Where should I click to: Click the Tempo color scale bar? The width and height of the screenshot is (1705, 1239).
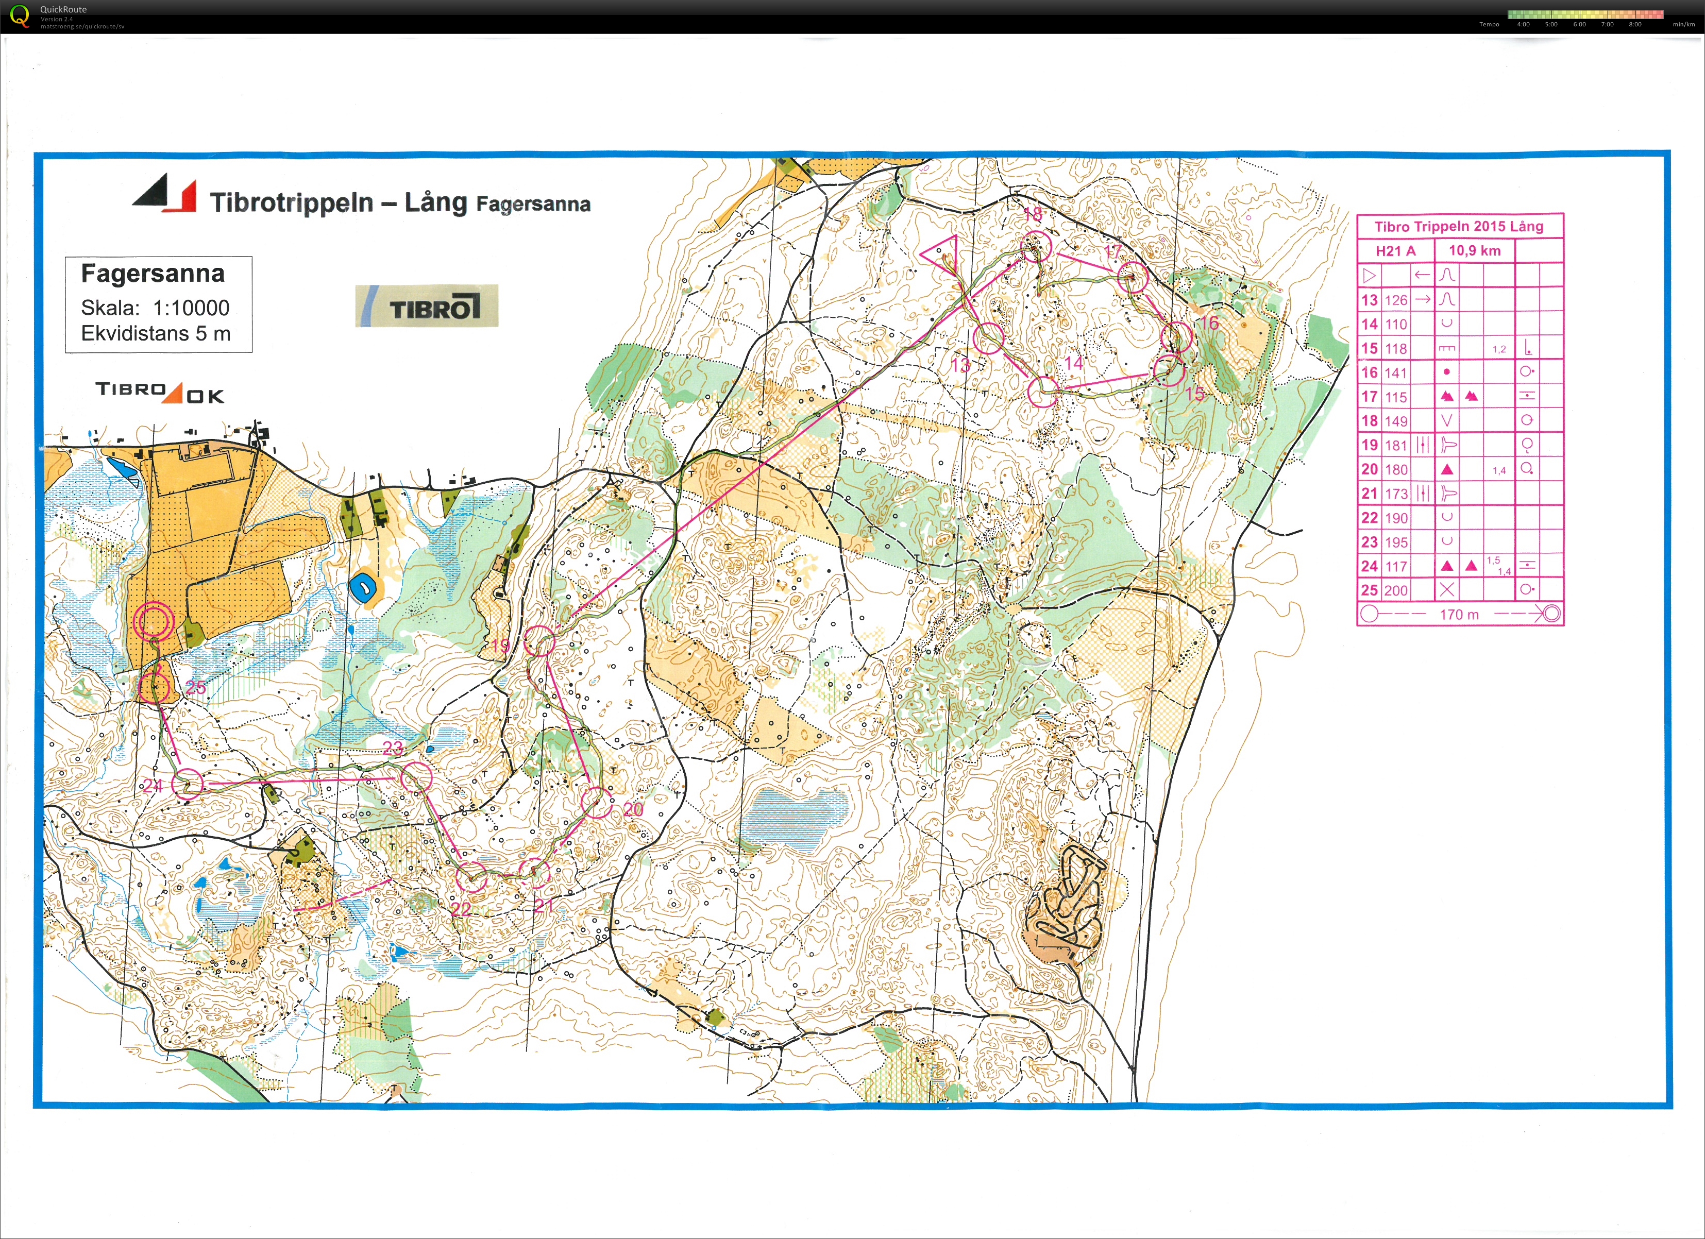tap(1585, 13)
